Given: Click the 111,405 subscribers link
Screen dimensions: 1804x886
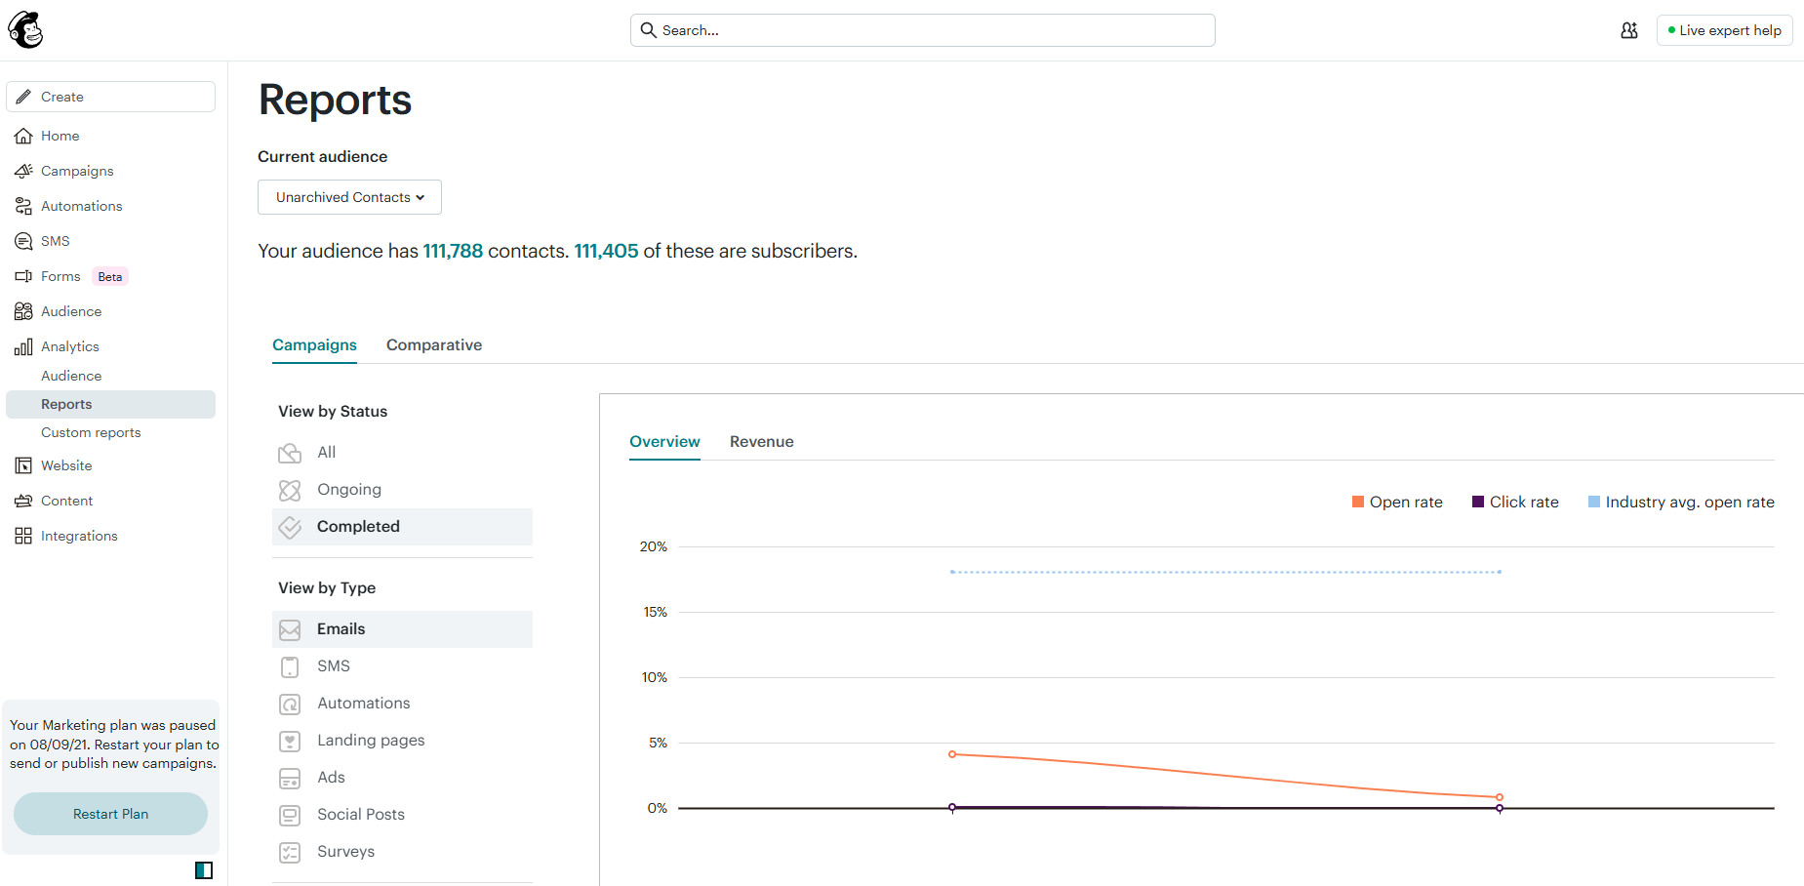Looking at the screenshot, I should coord(606,251).
